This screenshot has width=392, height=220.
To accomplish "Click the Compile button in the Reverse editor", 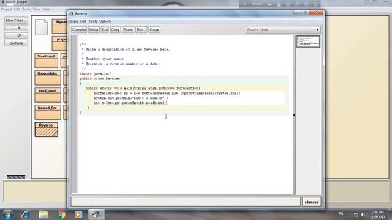I will coord(79,30).
